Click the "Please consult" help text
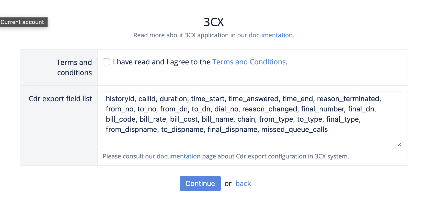Screen dimensions: 438x207 click(x=123, y=156)
